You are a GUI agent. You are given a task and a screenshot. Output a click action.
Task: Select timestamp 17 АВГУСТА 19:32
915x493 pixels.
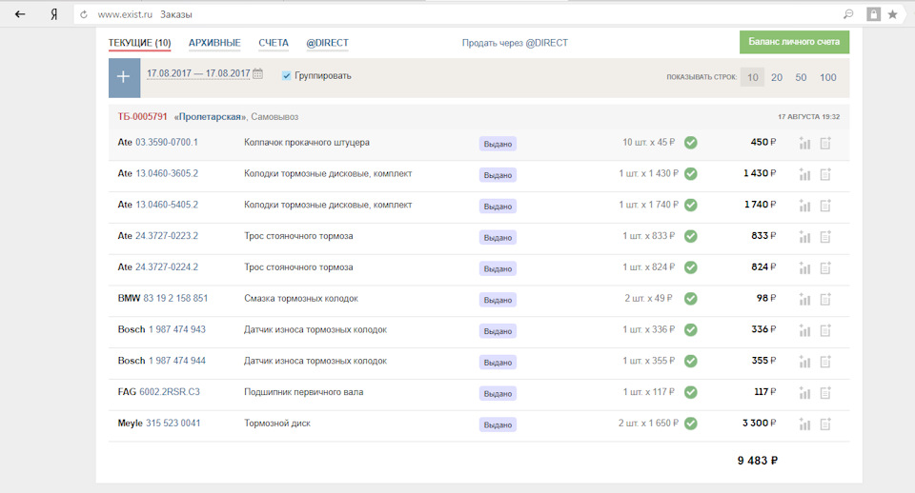pyautogui.click(x=809, y=116)
